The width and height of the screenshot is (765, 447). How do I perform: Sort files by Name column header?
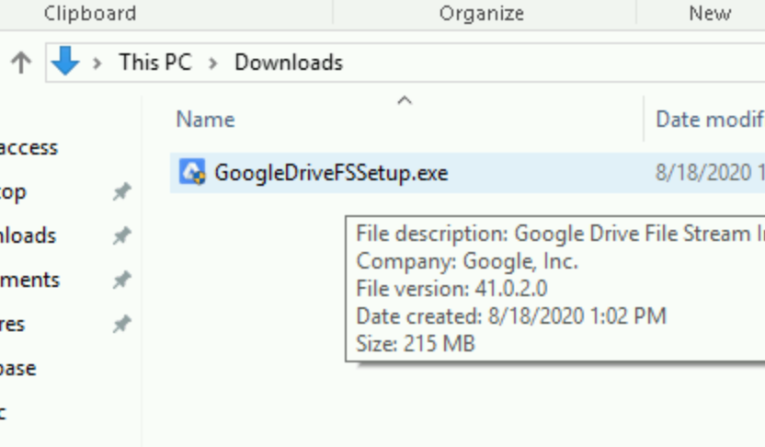[205, 120]
